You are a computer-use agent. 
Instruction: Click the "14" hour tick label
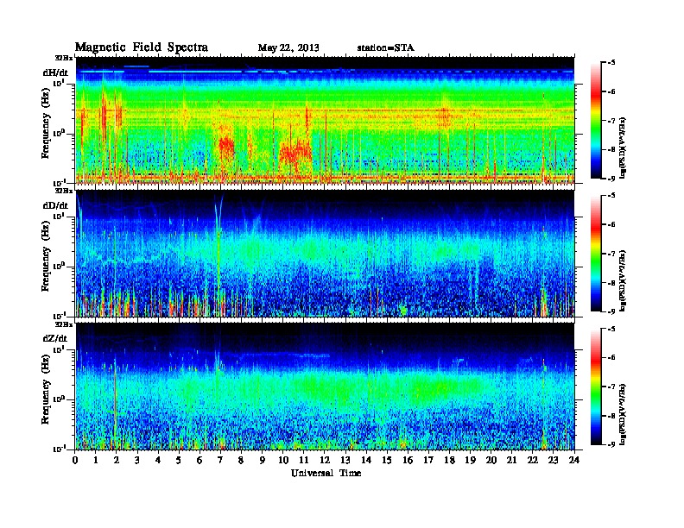click(x=366, y=460)
